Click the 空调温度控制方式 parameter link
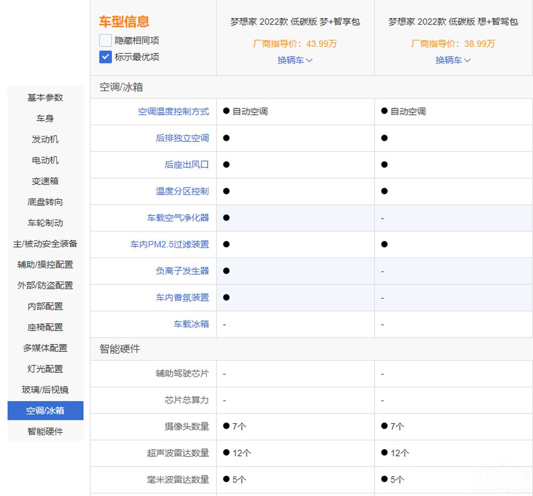The image size is (533, 496). click(173, 111)
